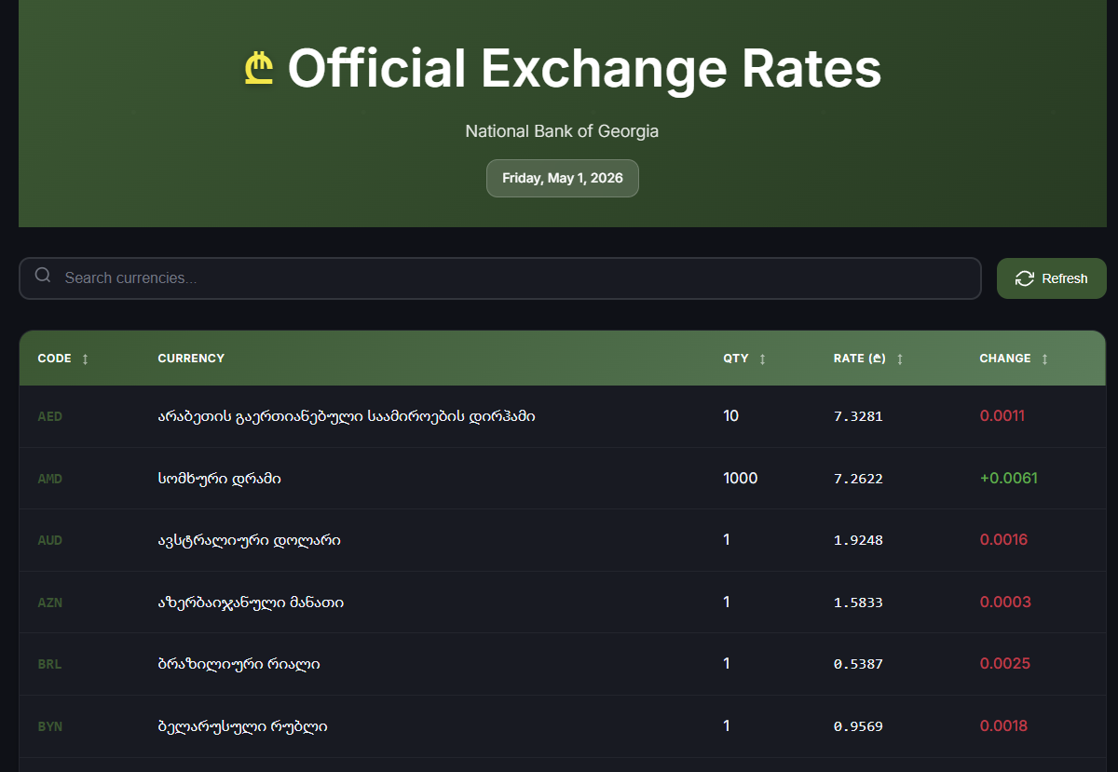Screen dimensions: 1118x772
Task: Click the rate value 0.5387
Action: click(x=858, y=664)
